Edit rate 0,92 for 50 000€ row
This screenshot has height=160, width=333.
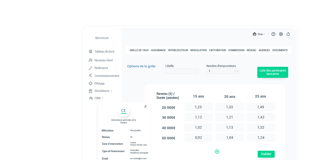[x=198, y=138]
